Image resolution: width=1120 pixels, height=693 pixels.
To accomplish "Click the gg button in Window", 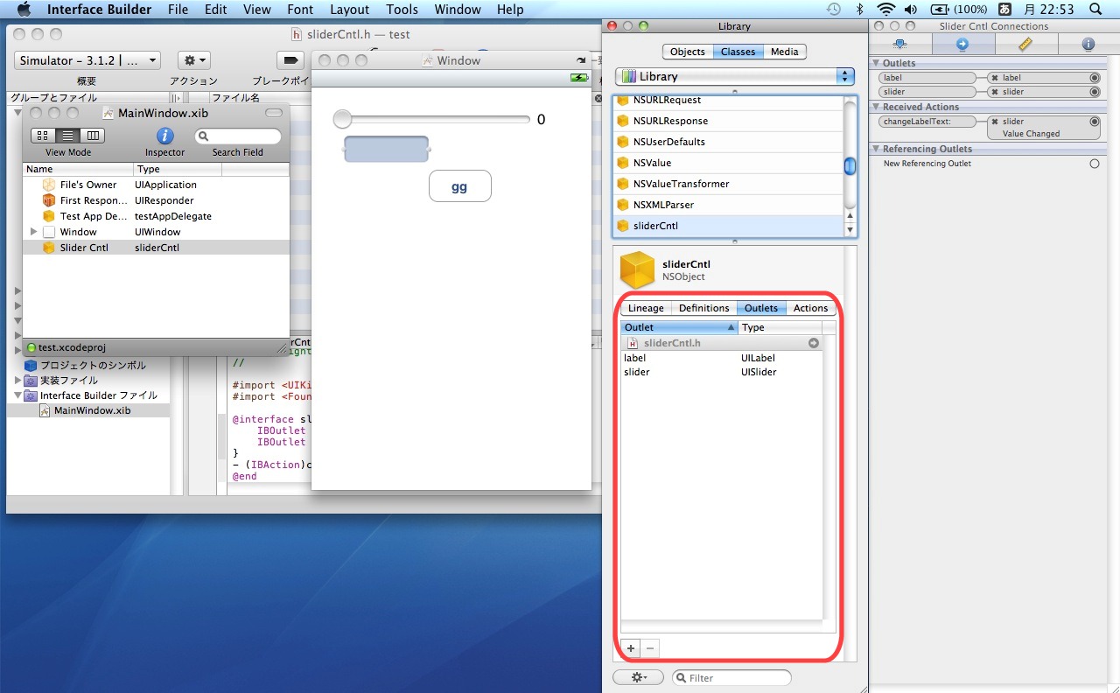I will click(x=459, y=186).
